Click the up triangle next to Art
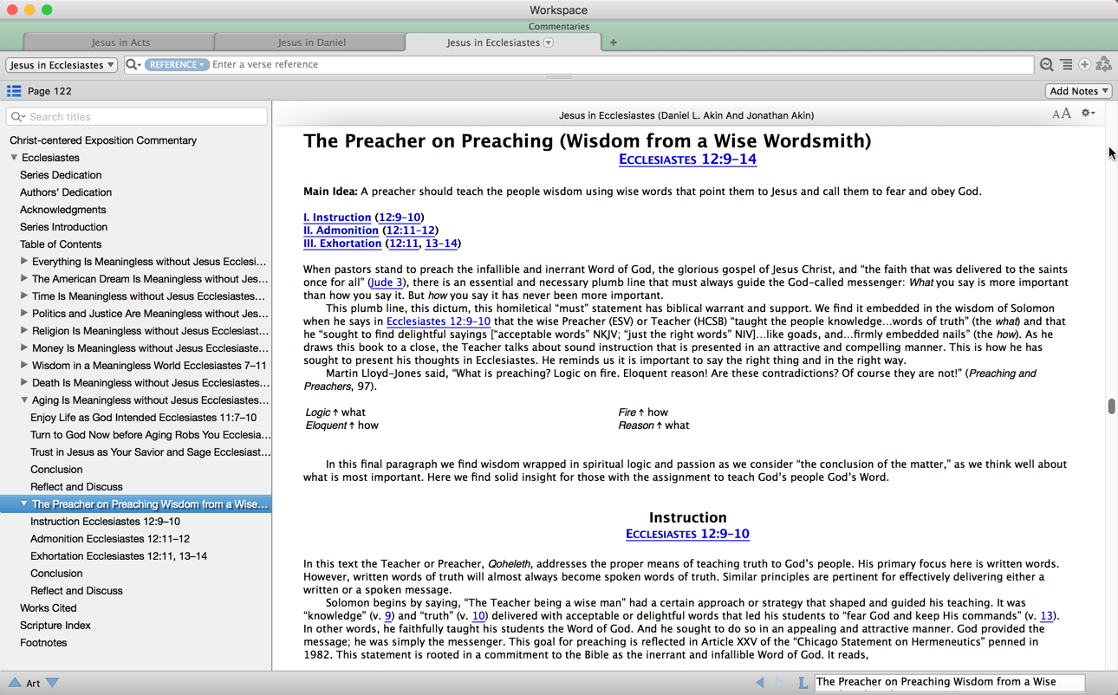Screen dimensions: 1118x695 [x=15, y=683]
